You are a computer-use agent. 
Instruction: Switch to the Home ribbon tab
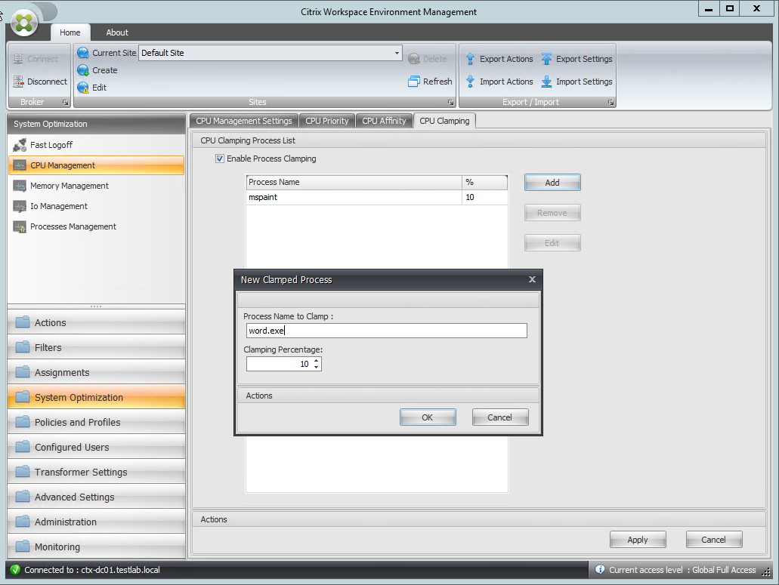(x=70, y=32)
